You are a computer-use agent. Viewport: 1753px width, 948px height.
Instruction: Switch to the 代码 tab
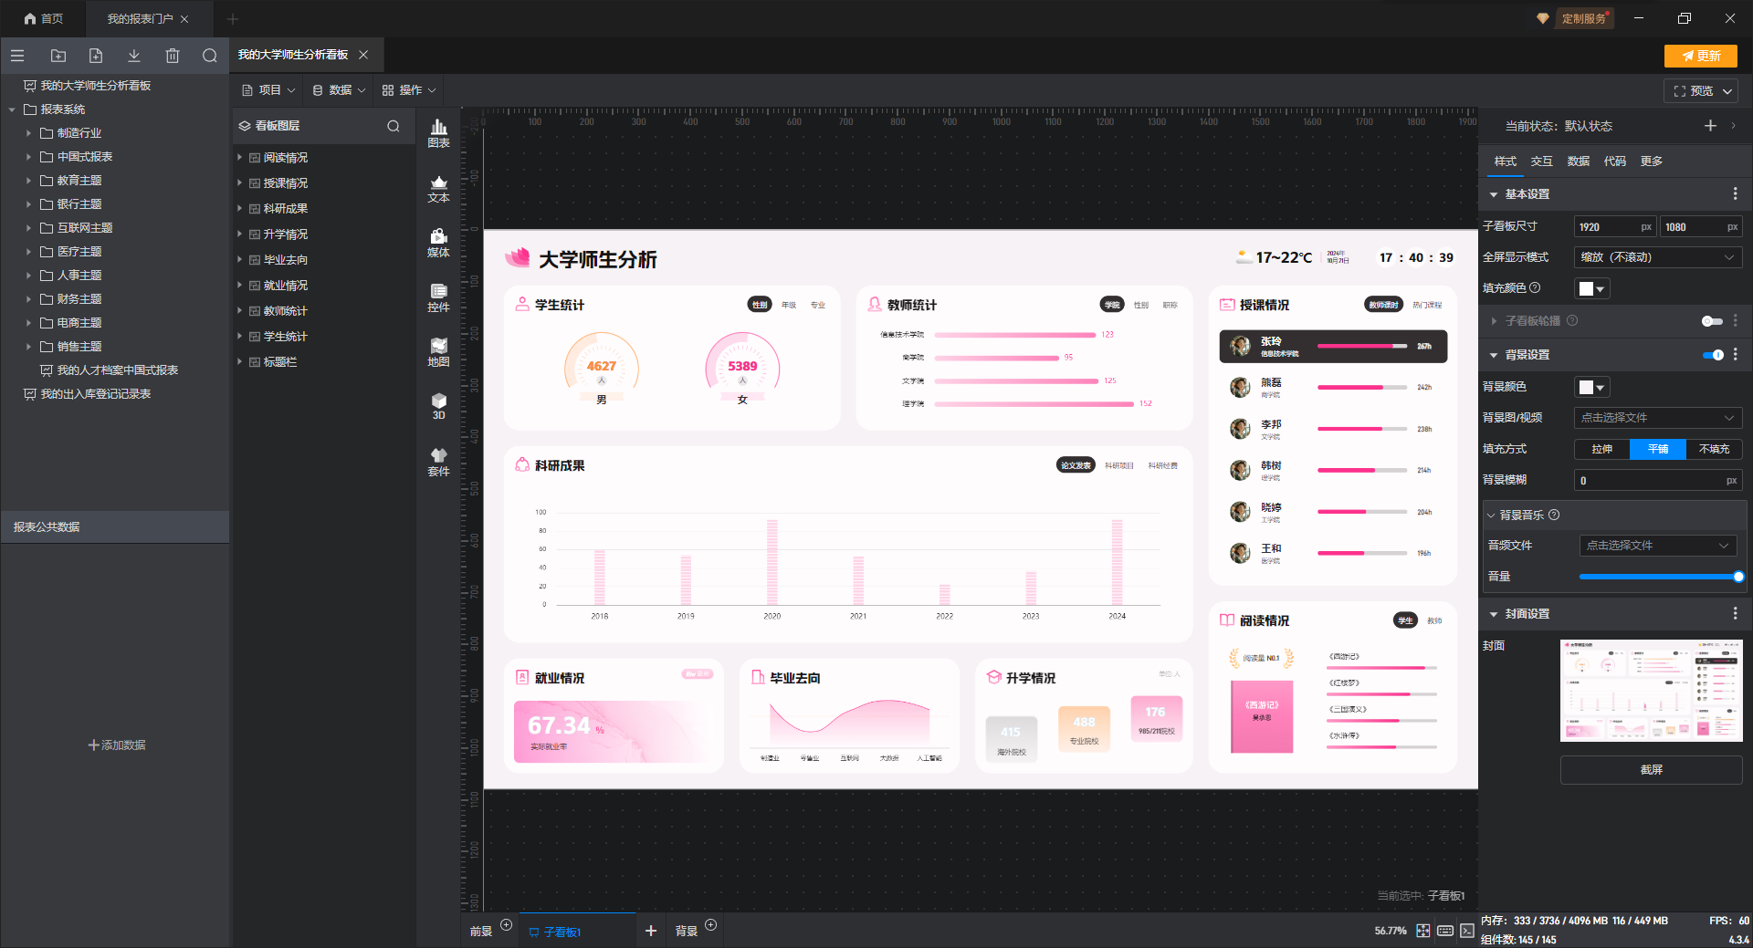pyautogui.click(x=1614, y=161)
